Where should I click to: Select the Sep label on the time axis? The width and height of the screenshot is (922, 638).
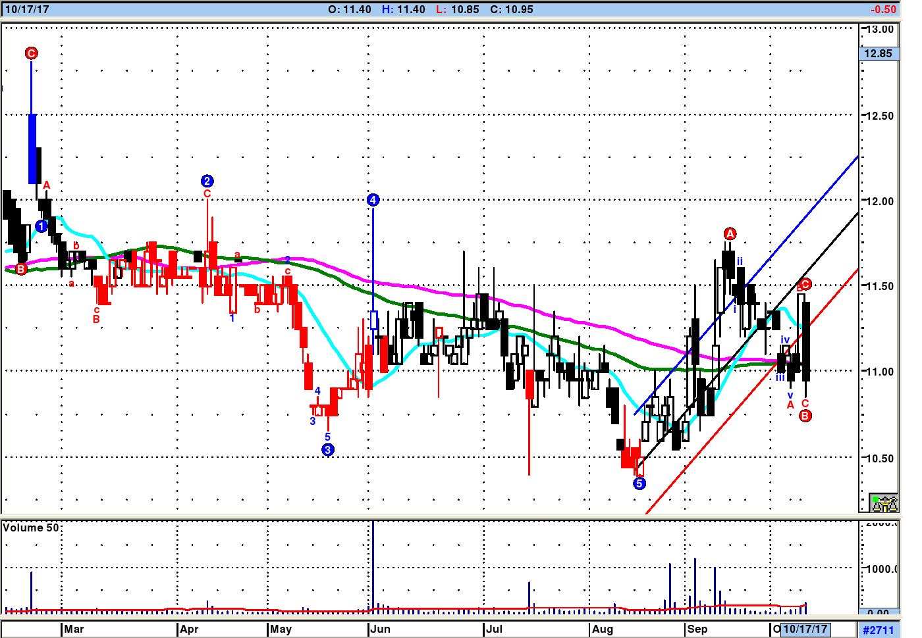pyautogui.click(x=697, y=629)
